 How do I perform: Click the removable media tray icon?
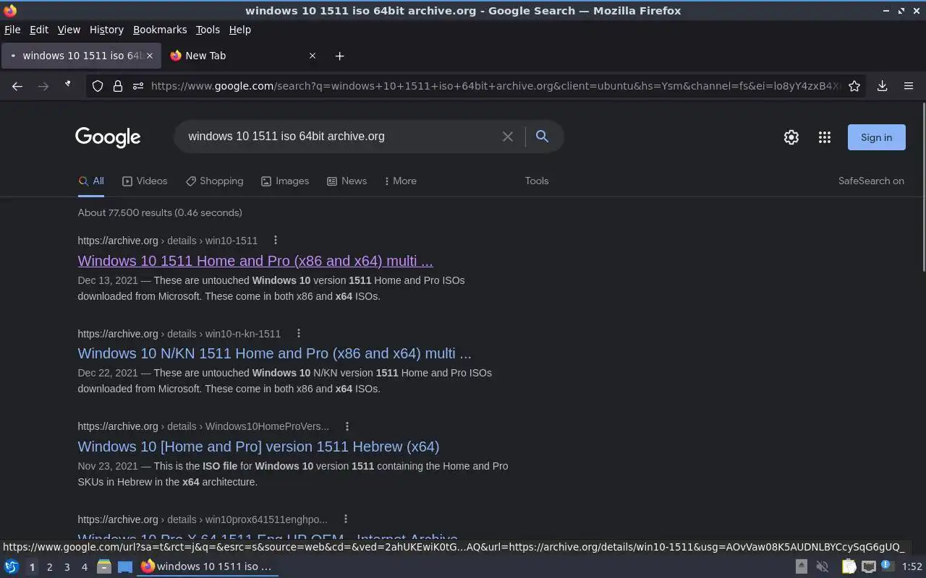pyautogui.click(x=802, y=566)
